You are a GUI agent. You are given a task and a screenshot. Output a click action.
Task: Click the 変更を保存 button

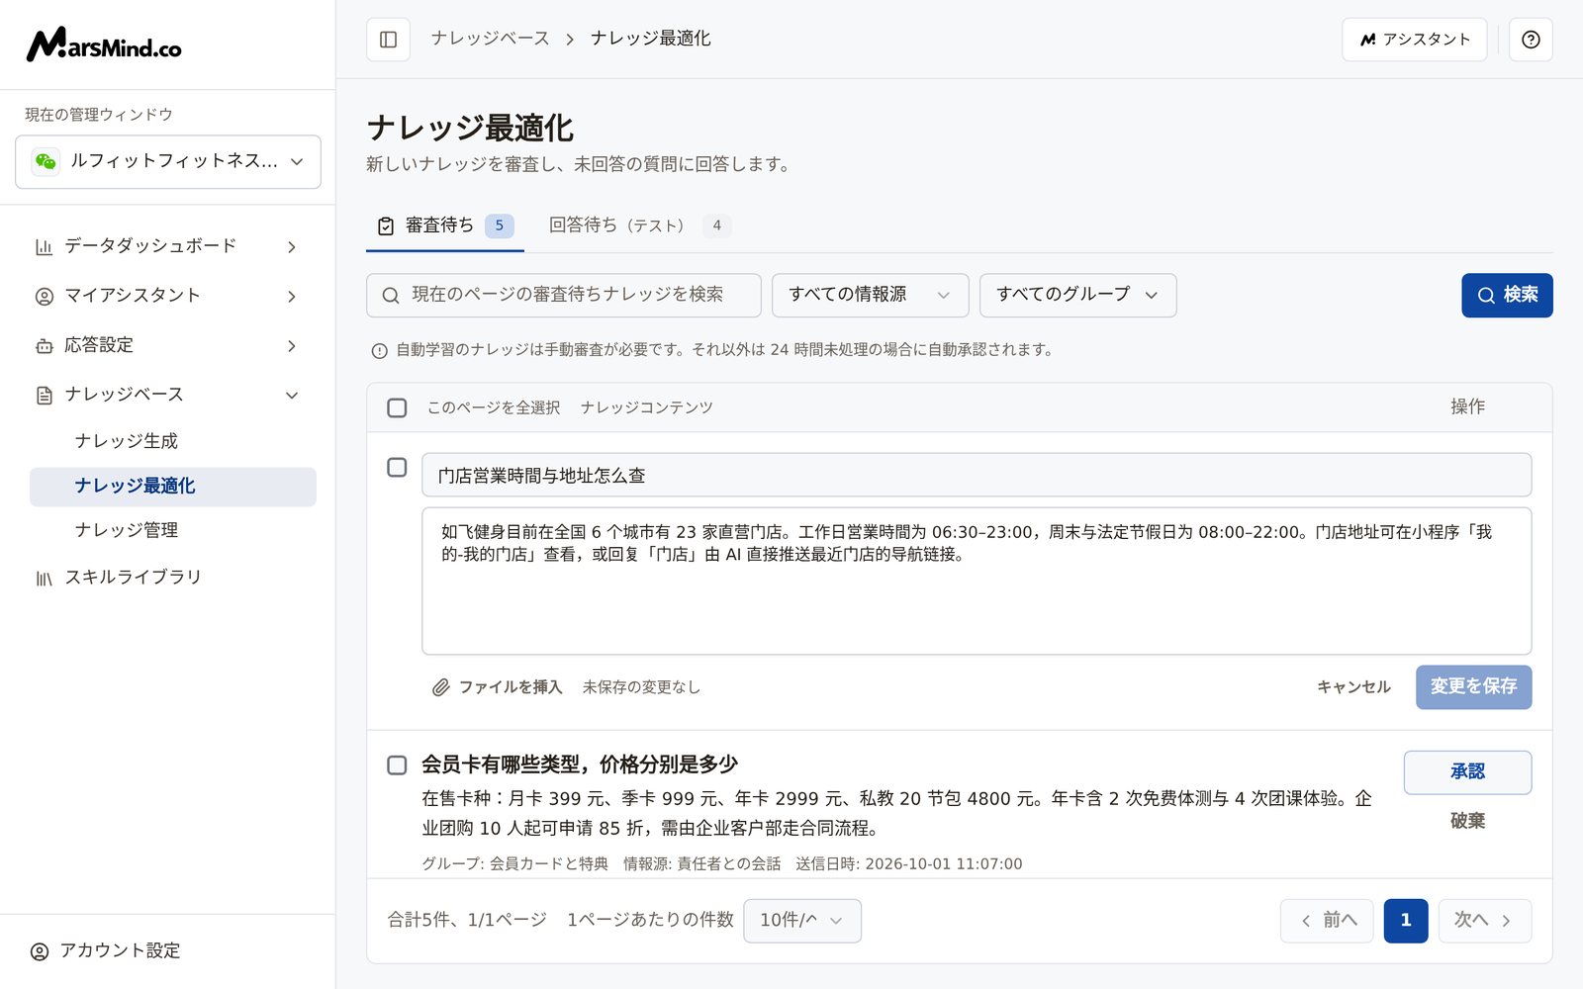[1473, 686]
